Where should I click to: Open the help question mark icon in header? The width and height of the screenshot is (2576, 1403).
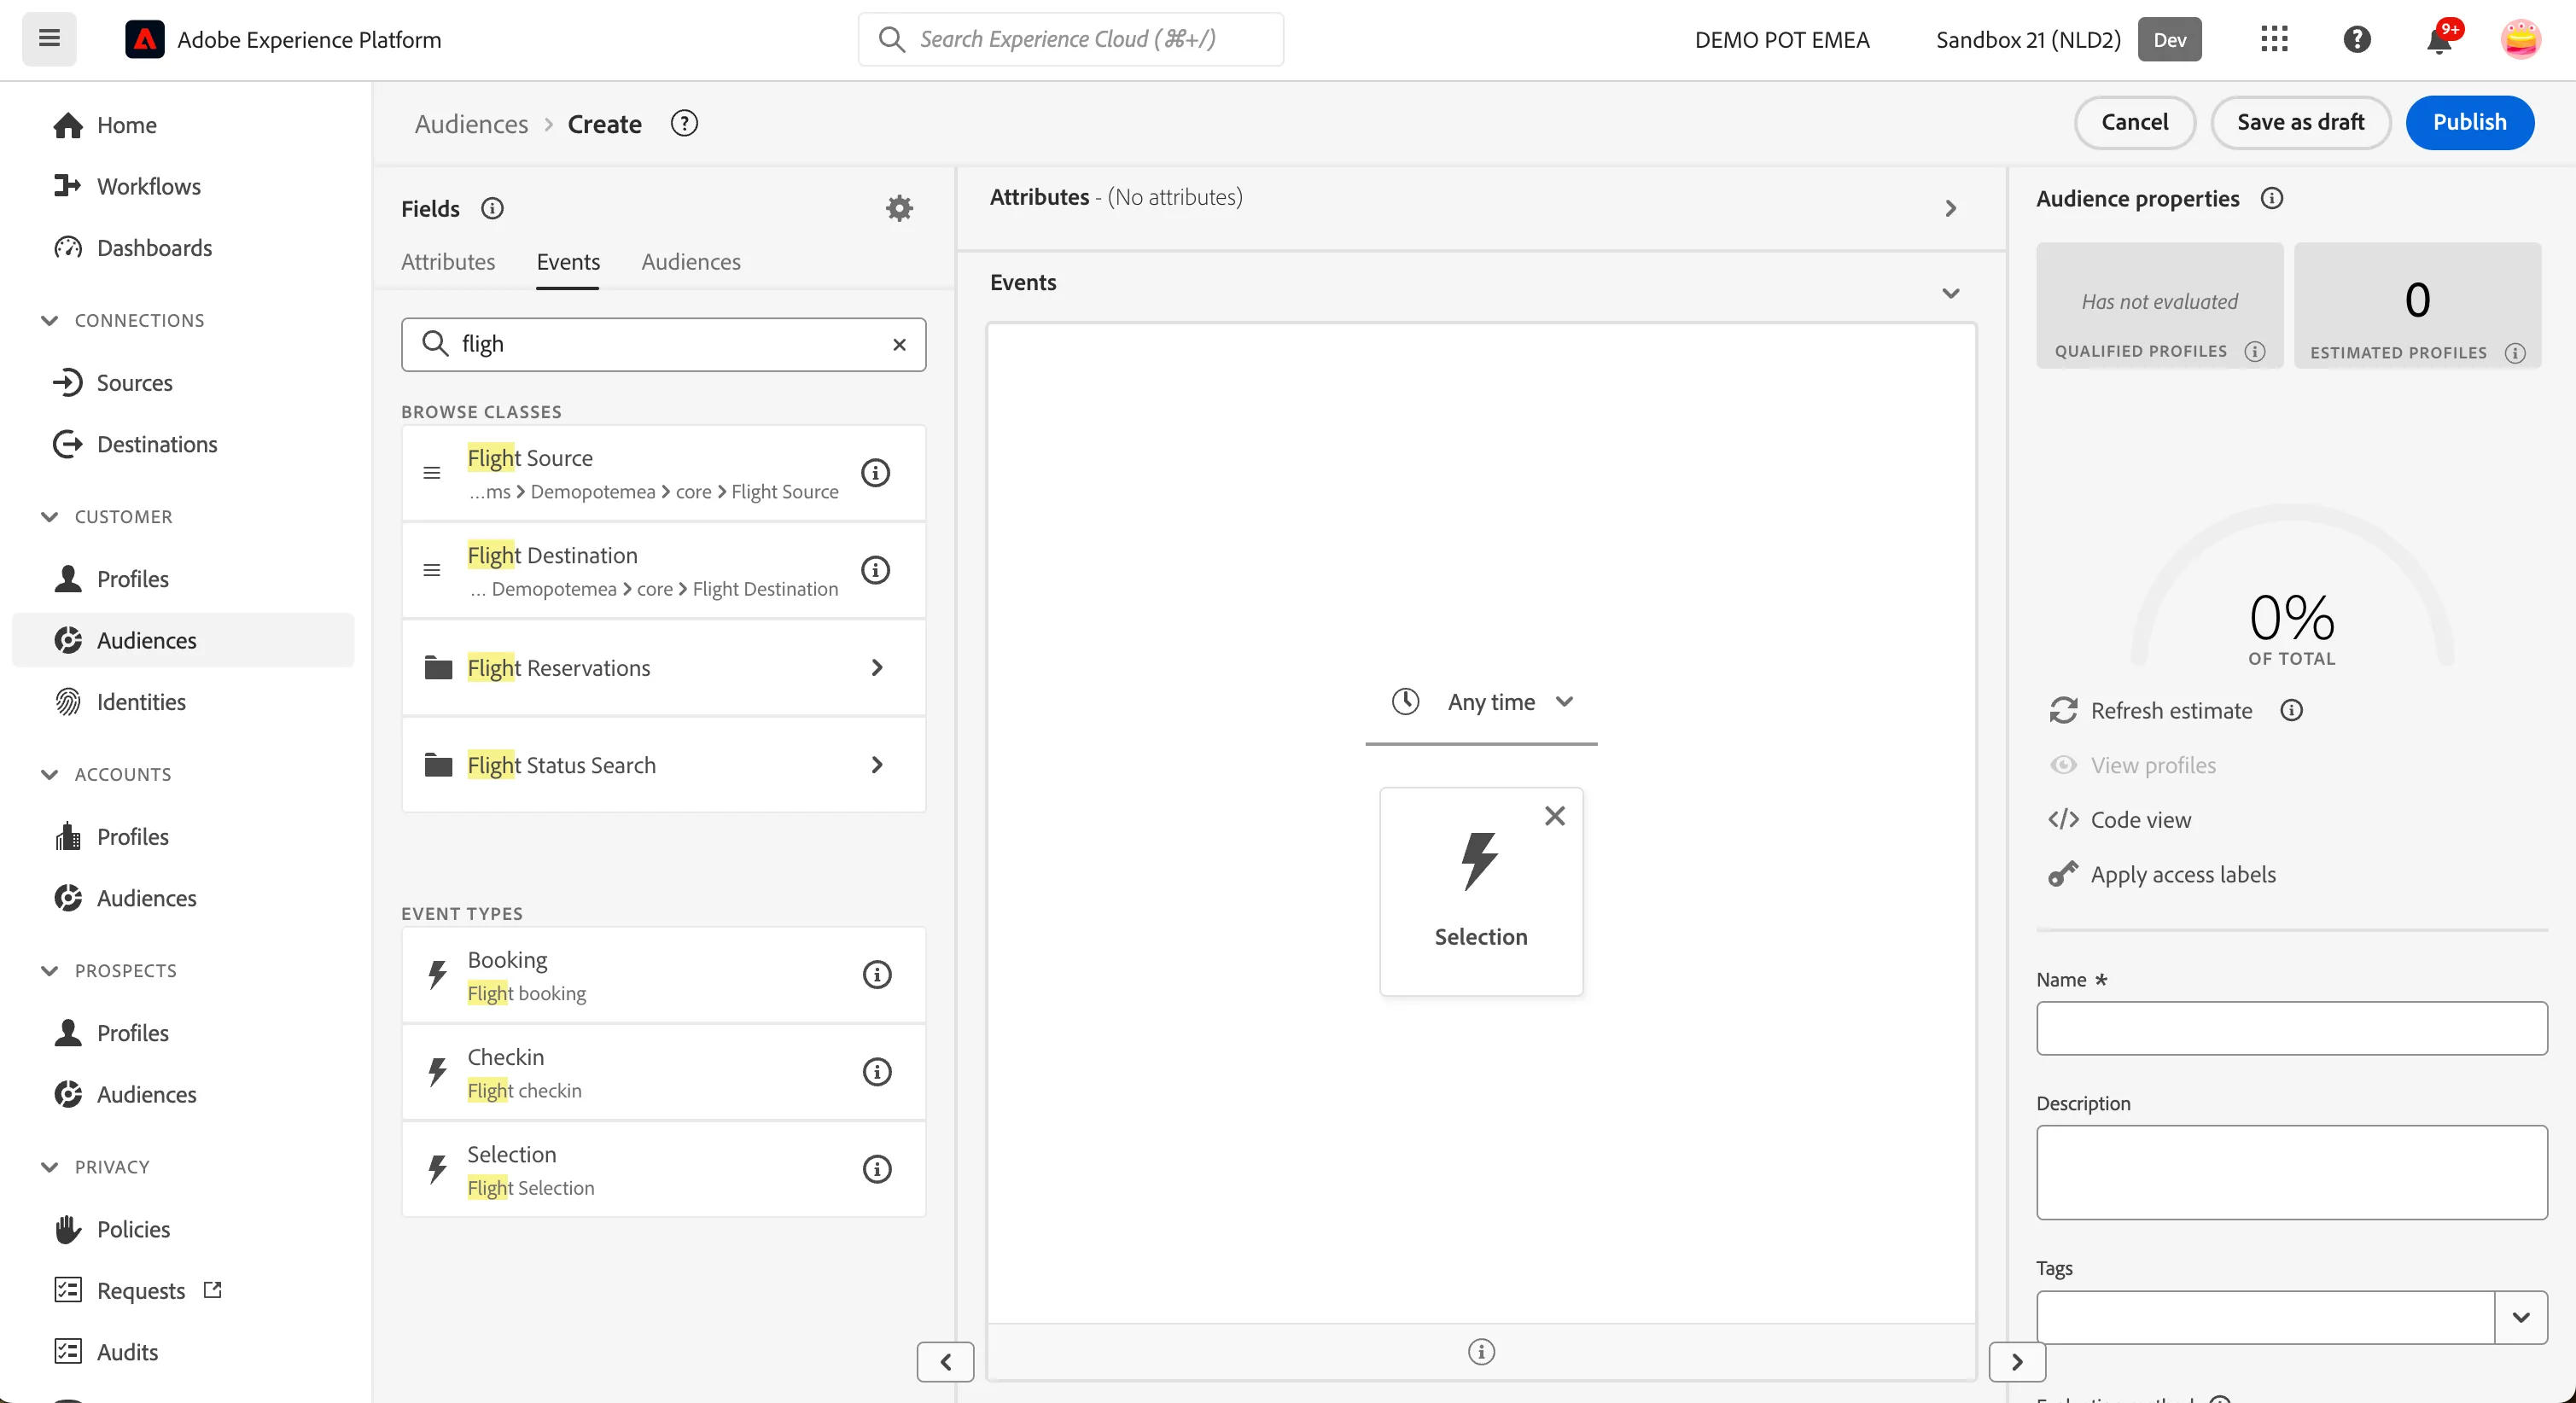2357,39
